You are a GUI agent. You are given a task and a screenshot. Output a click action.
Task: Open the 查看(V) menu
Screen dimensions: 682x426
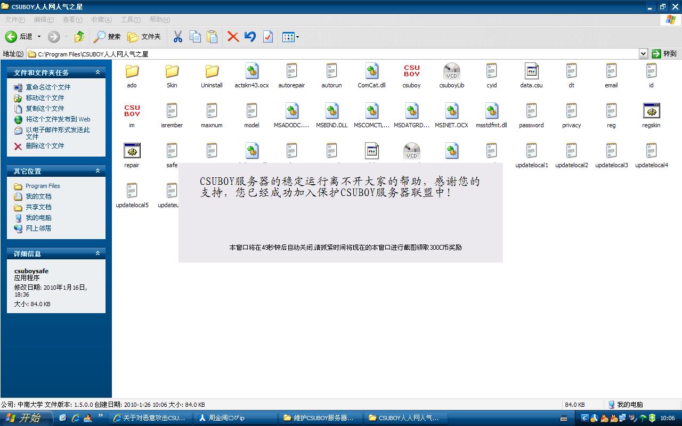[72, 20]
